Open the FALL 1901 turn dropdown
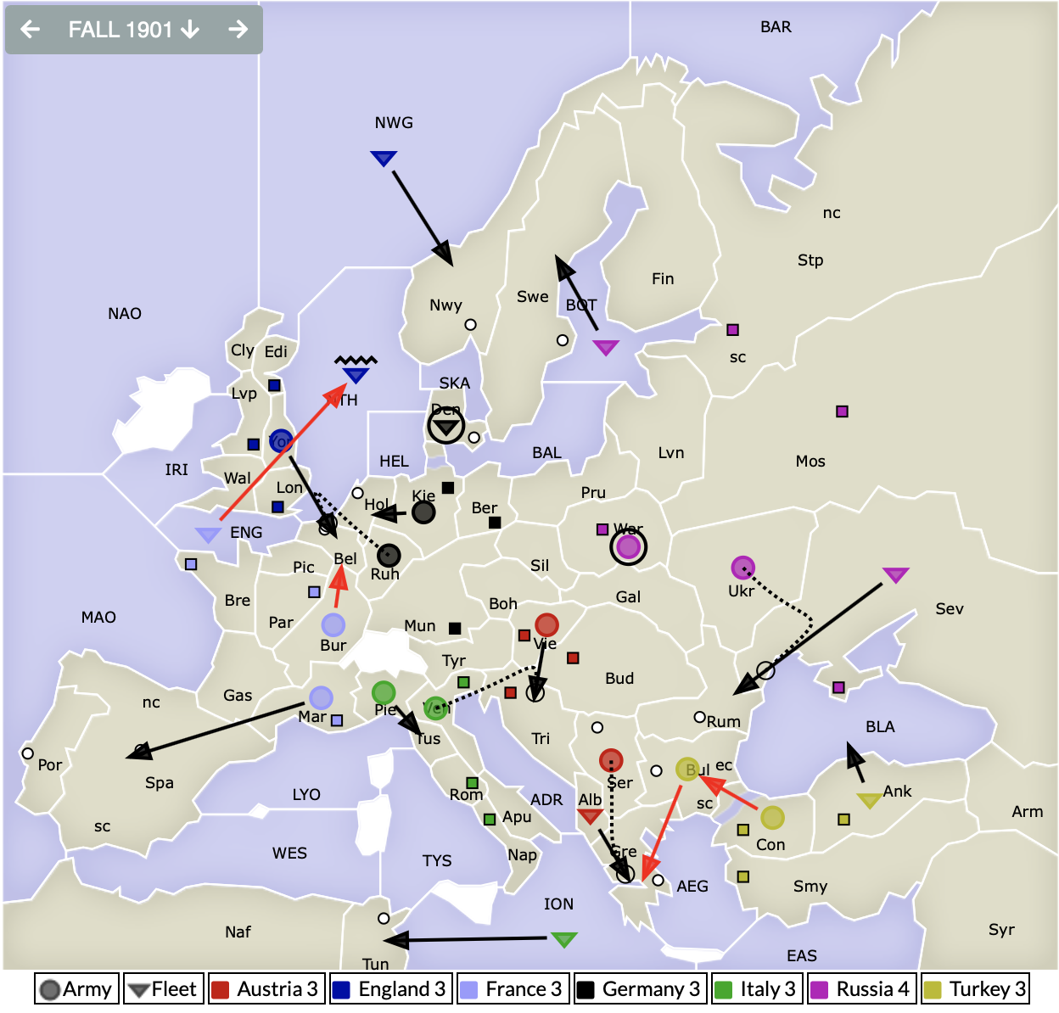Screen dimensions: 1059x1013 (x=134, y=30)
